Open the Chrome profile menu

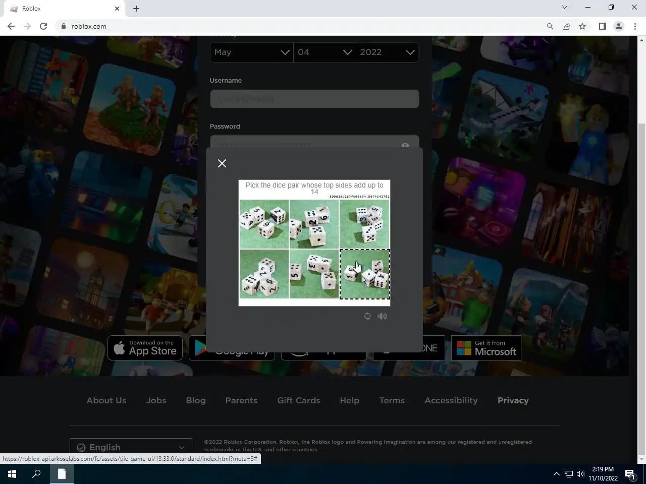point(618,26)
